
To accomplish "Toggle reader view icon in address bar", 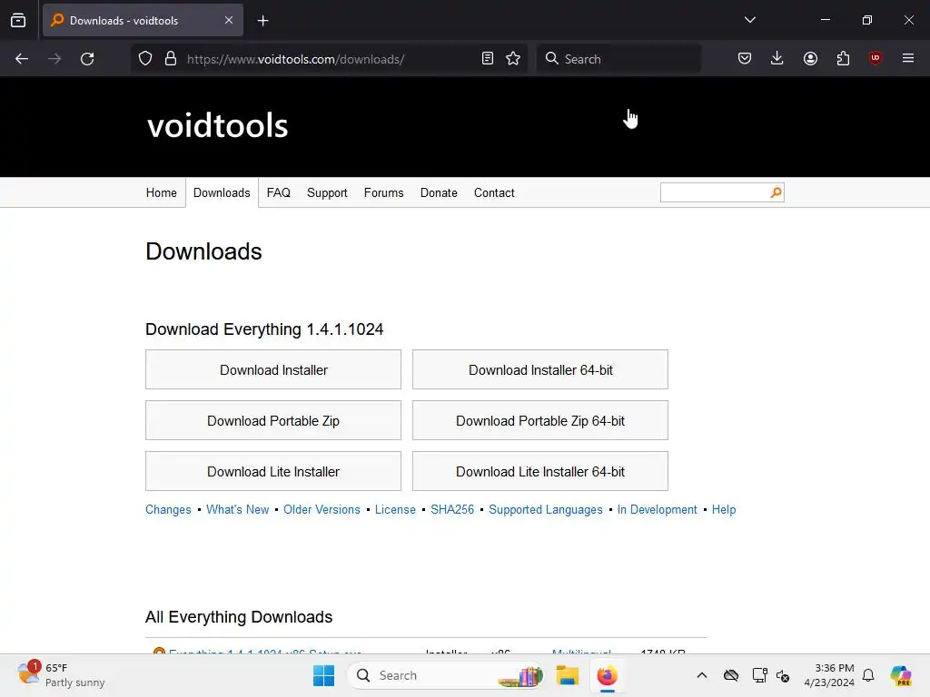I will [488, 59].
